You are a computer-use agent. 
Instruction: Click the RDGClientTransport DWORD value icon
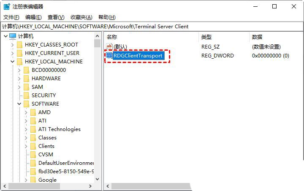click(109, 55)
